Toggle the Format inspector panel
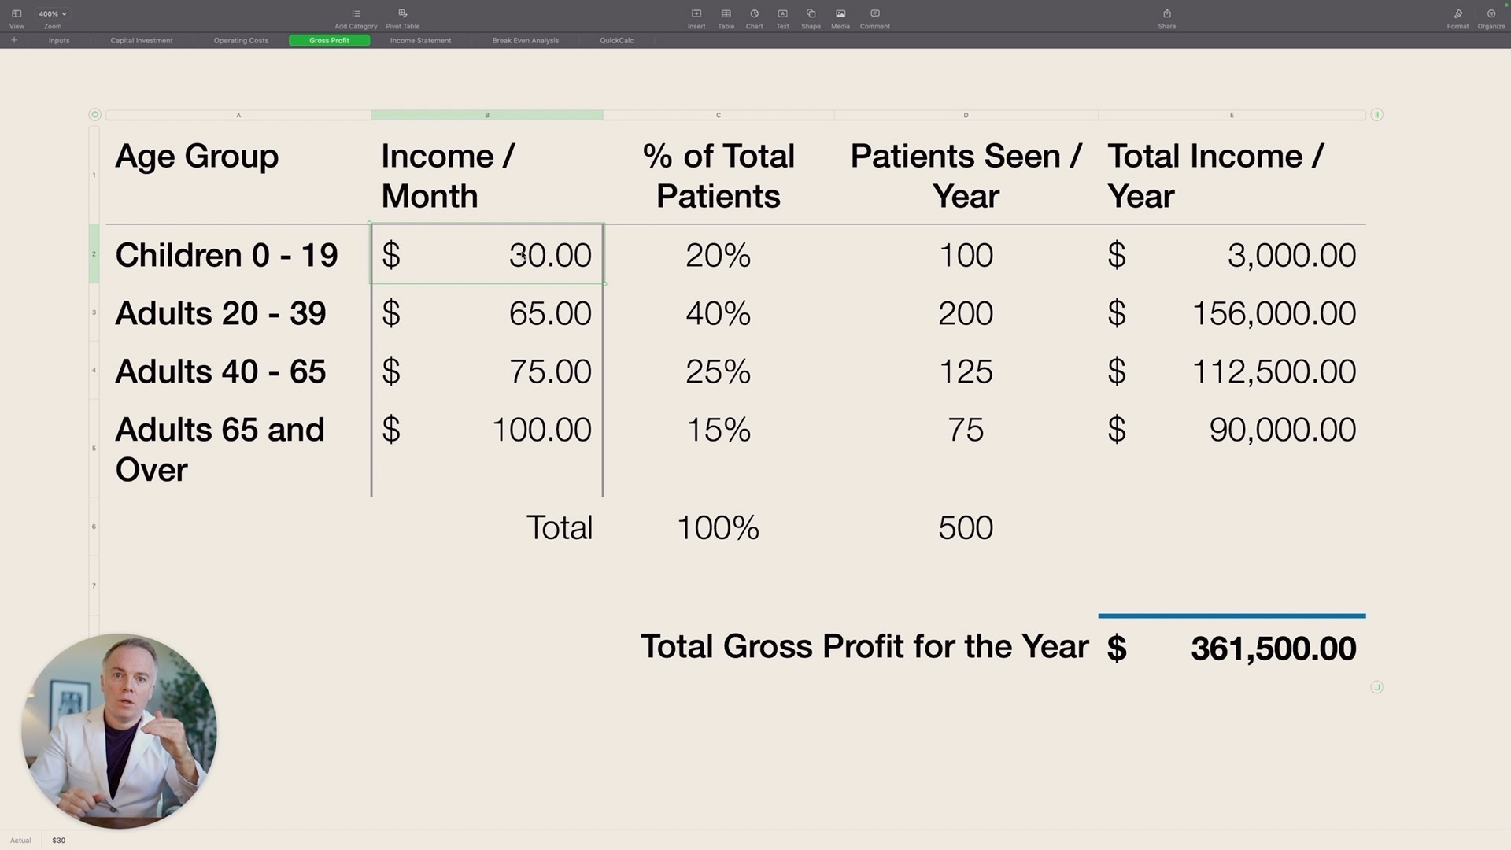This screenshot has width=1511, height=850. point(1457,17)
